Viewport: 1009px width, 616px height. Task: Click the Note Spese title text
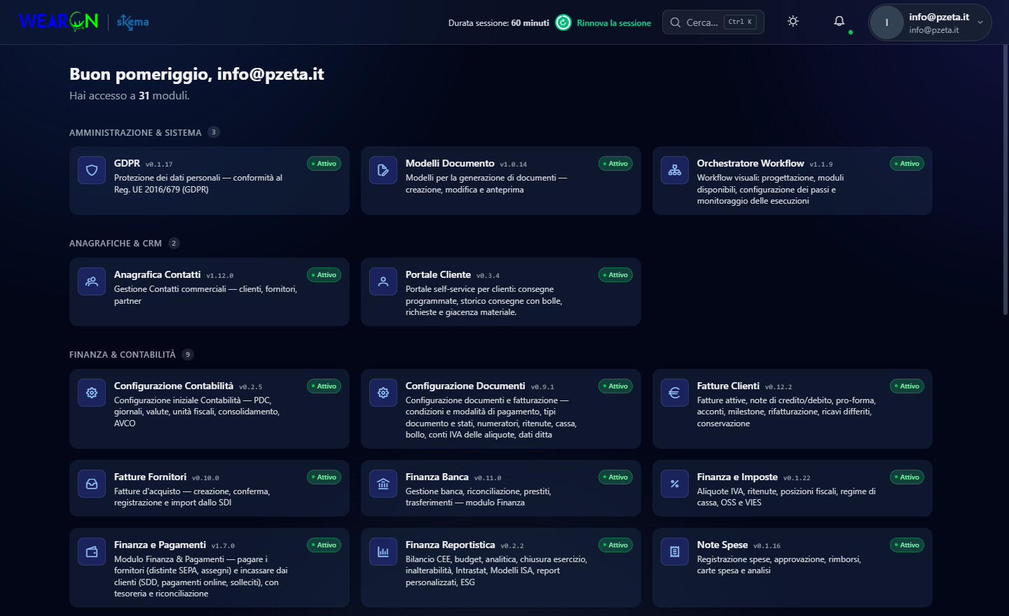[x=722, y=545]
